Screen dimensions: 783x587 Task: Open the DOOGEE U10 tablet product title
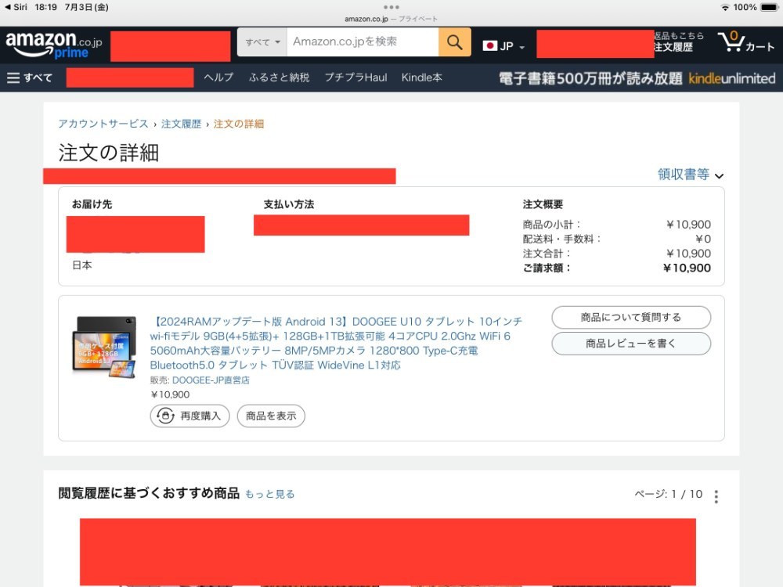[336, 344]
